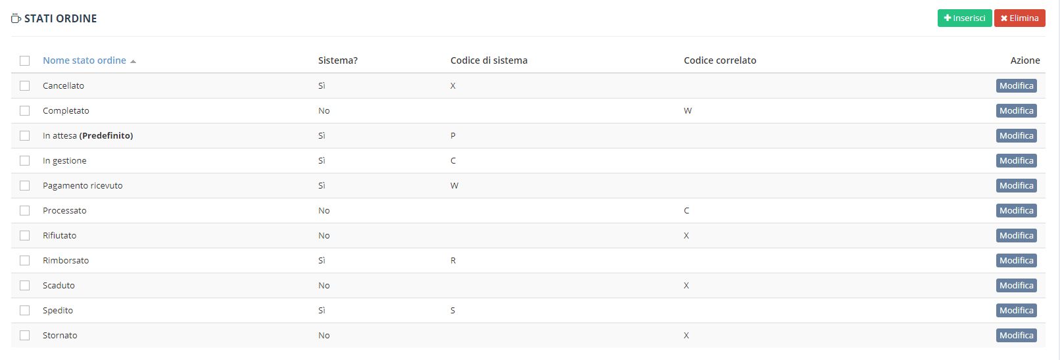Click the X icon on Elimina
Image resolution: width=1060 pixels, height=360 pixels.
click(x=1004, y=18)
